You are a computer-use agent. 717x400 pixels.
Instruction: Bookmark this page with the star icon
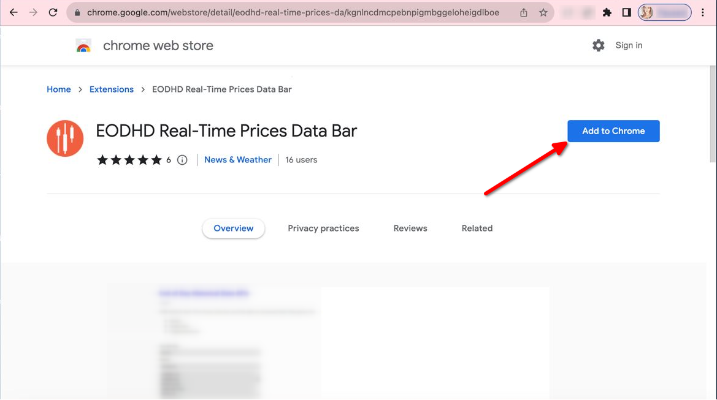(543, 13)
